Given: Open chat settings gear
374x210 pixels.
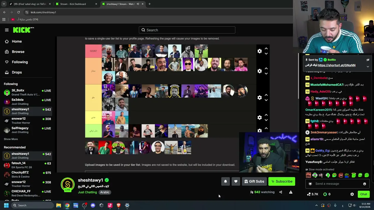Looking at the screenshot, I should (x=352, y=194).
